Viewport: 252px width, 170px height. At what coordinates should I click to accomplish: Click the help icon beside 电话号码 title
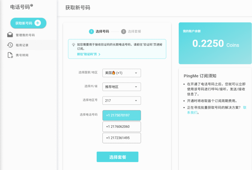(x=32, y=5)
